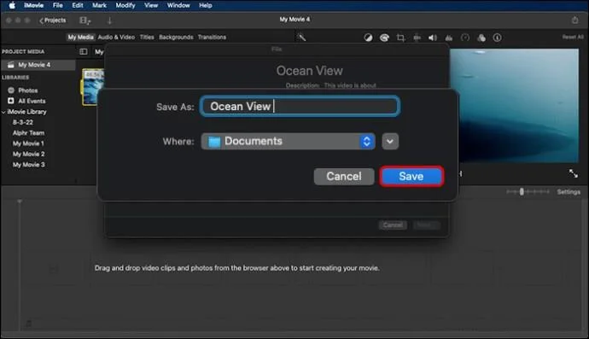Click the Save As name field
The height and width of the screenshot is (339, 589).
point(300,107)
